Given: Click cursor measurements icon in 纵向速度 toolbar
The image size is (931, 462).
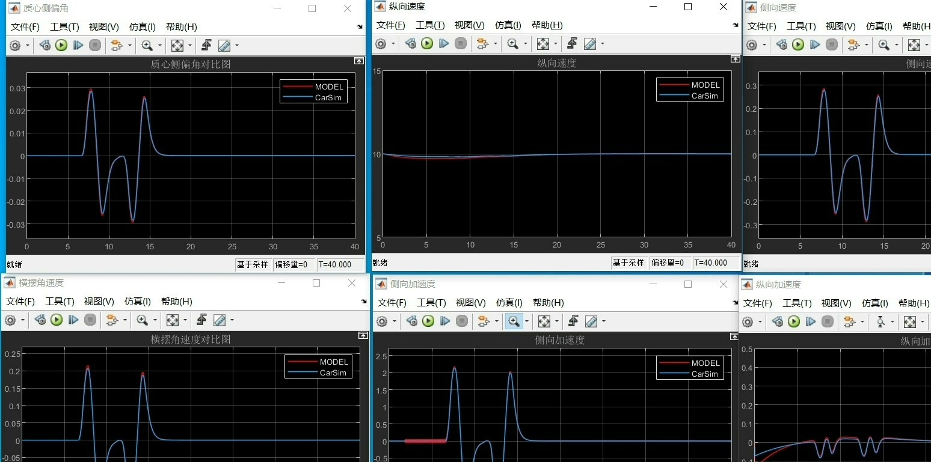Looking at the screenshot, I should click(590, 43).
